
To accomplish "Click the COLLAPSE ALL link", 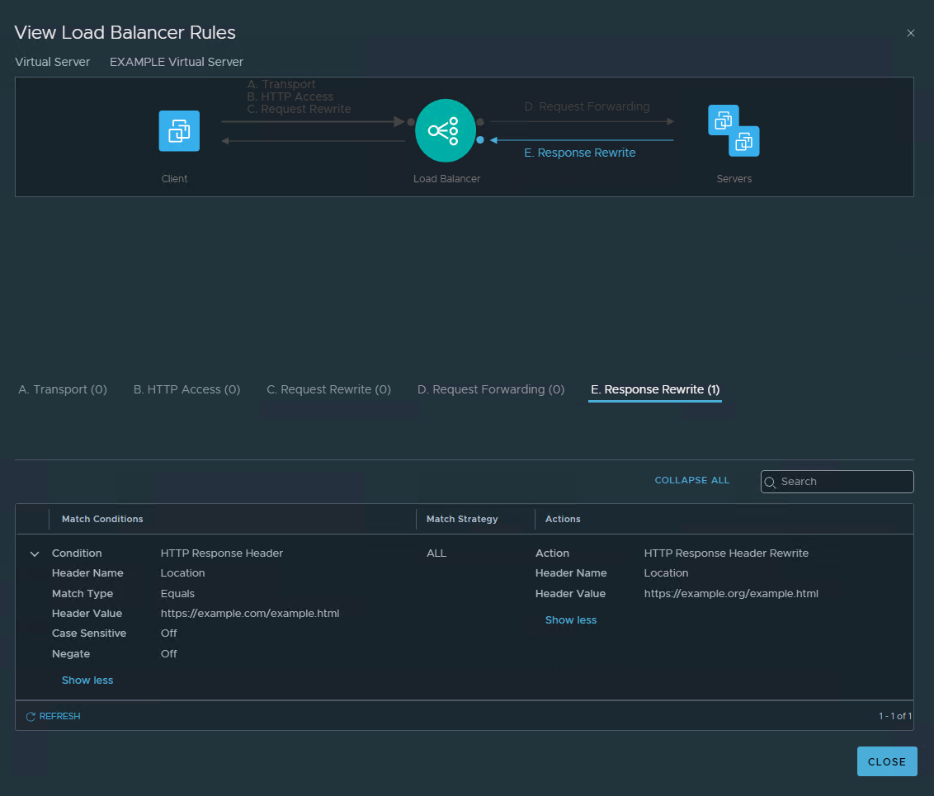I will click(691, 480).
